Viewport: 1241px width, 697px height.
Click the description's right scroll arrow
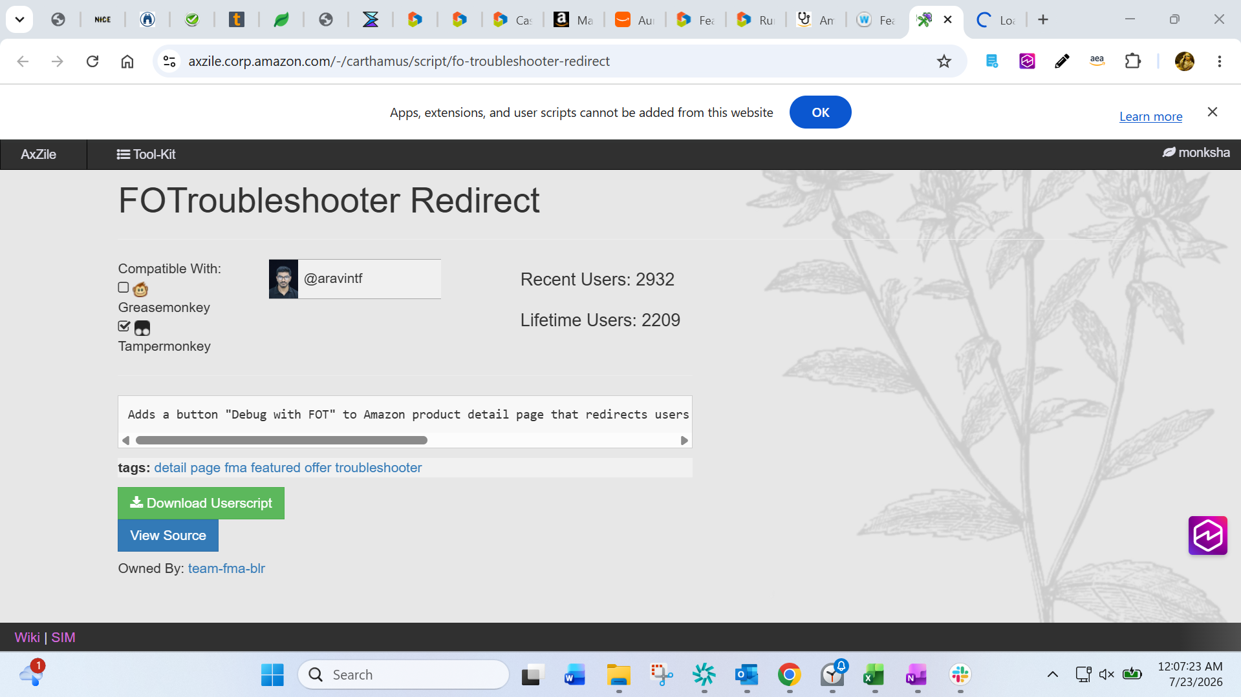tap(684, 441)
